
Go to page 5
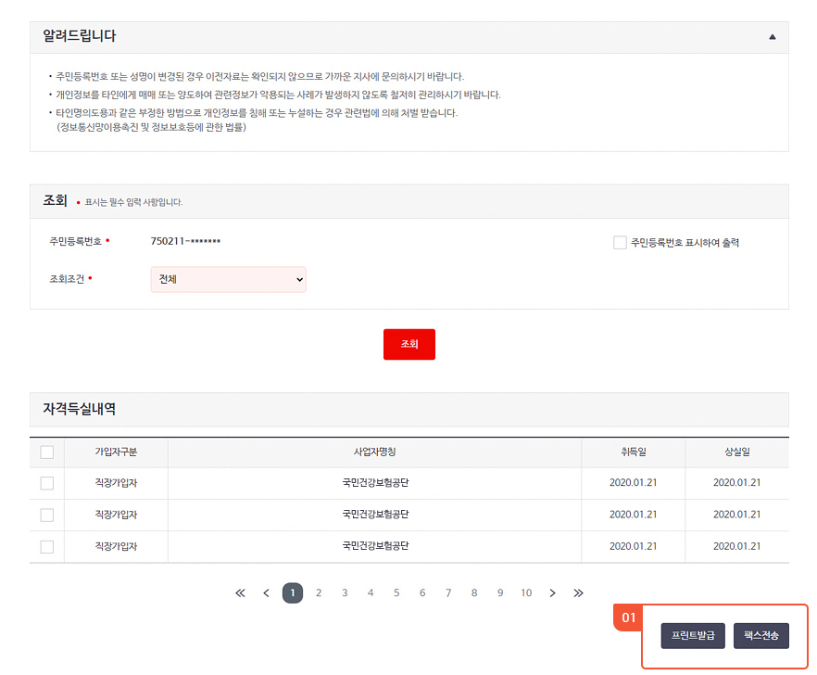point(396,593)
